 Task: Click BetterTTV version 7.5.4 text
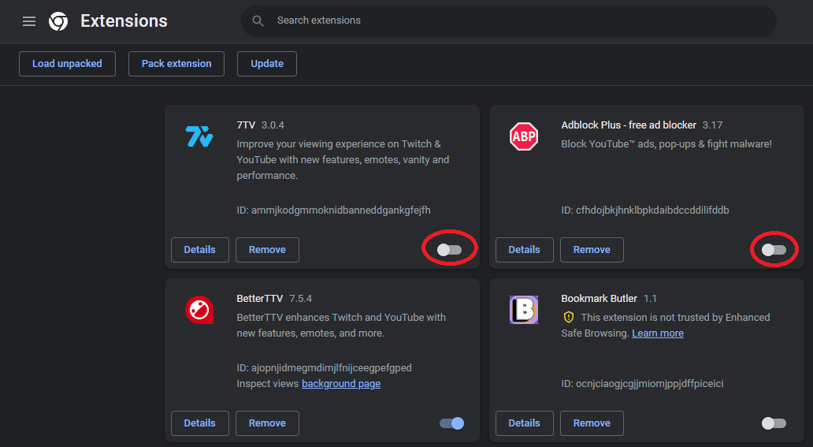[301, 299]
